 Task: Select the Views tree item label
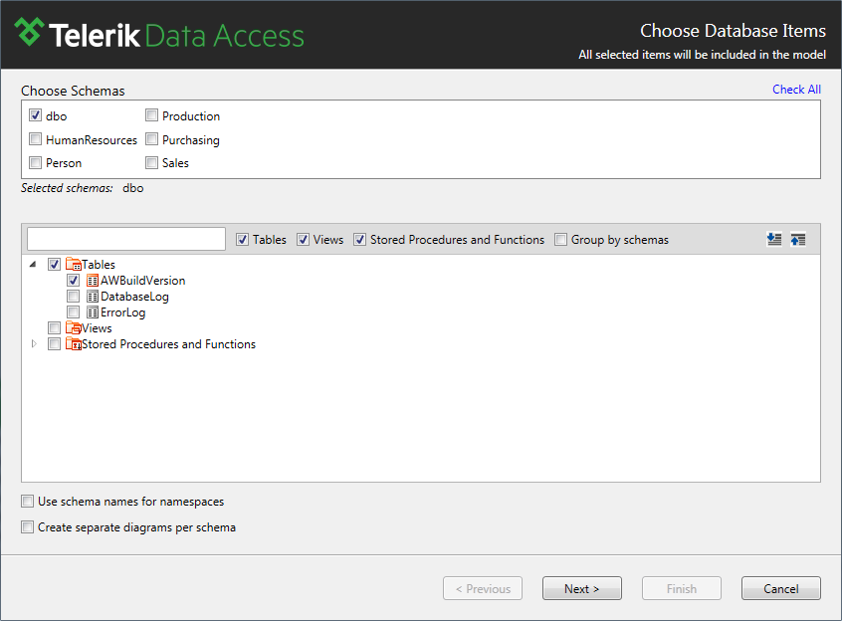pos(97,328)
